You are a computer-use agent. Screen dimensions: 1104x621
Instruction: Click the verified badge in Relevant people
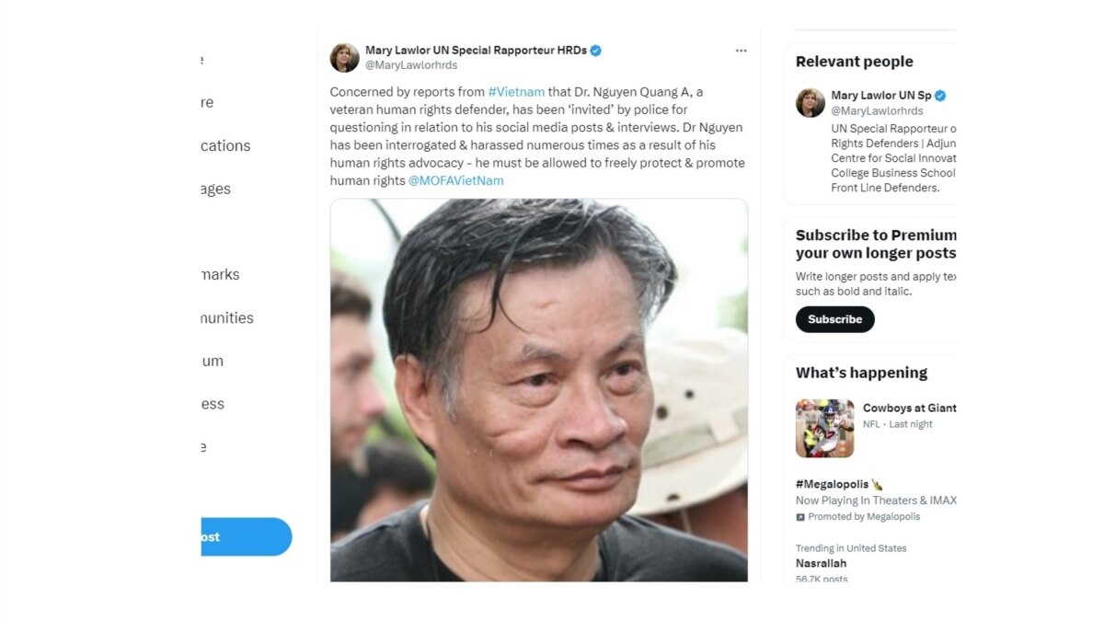click(x=940, y=96)
